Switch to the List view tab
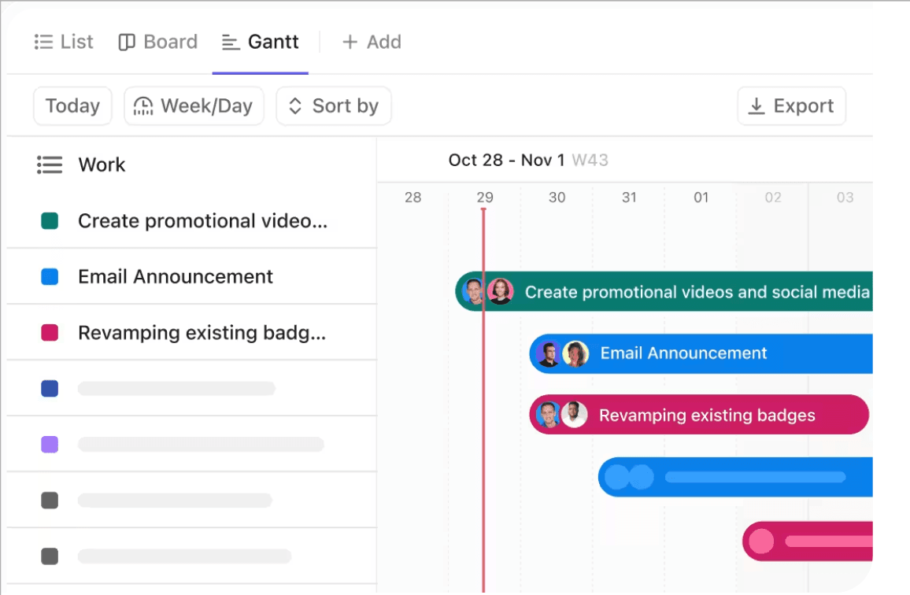Viewport: 910px width, 595px height. [63, 42]
